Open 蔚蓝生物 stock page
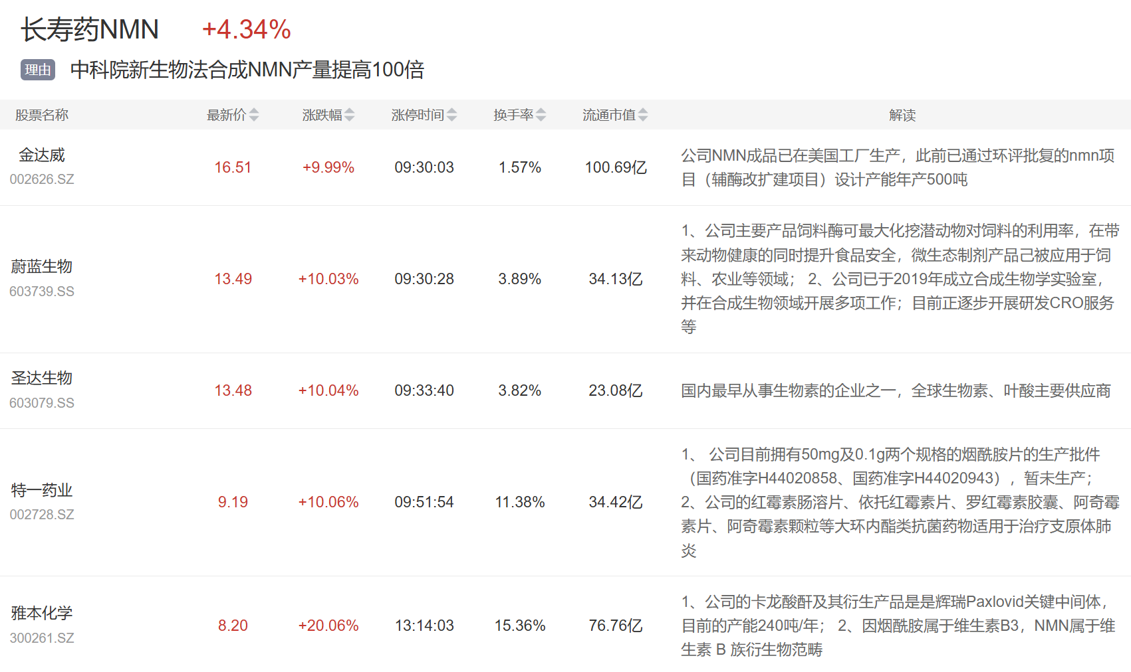This screenshot has width=1131, height=672. pyautogui.click(x=42, y=267)
